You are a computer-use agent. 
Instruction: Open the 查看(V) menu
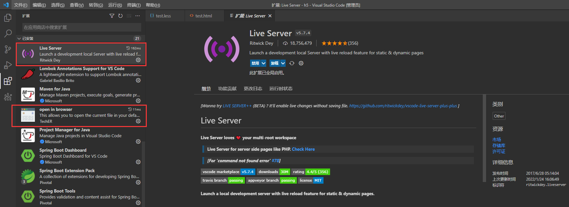pyautogui.click(x=77, y=5)
